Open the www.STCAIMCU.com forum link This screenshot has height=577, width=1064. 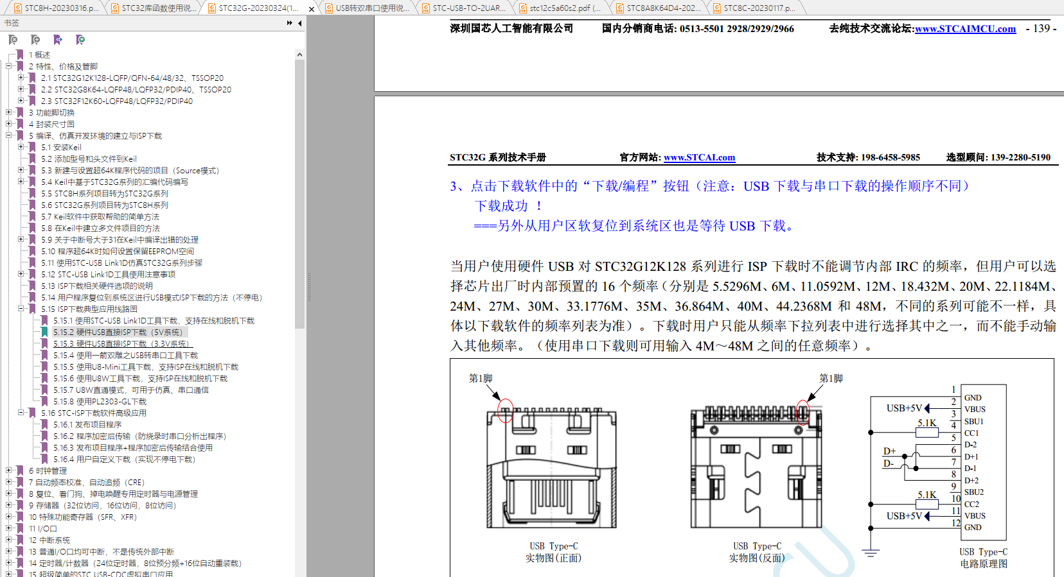pyautogui.click(x=965, y=29)
